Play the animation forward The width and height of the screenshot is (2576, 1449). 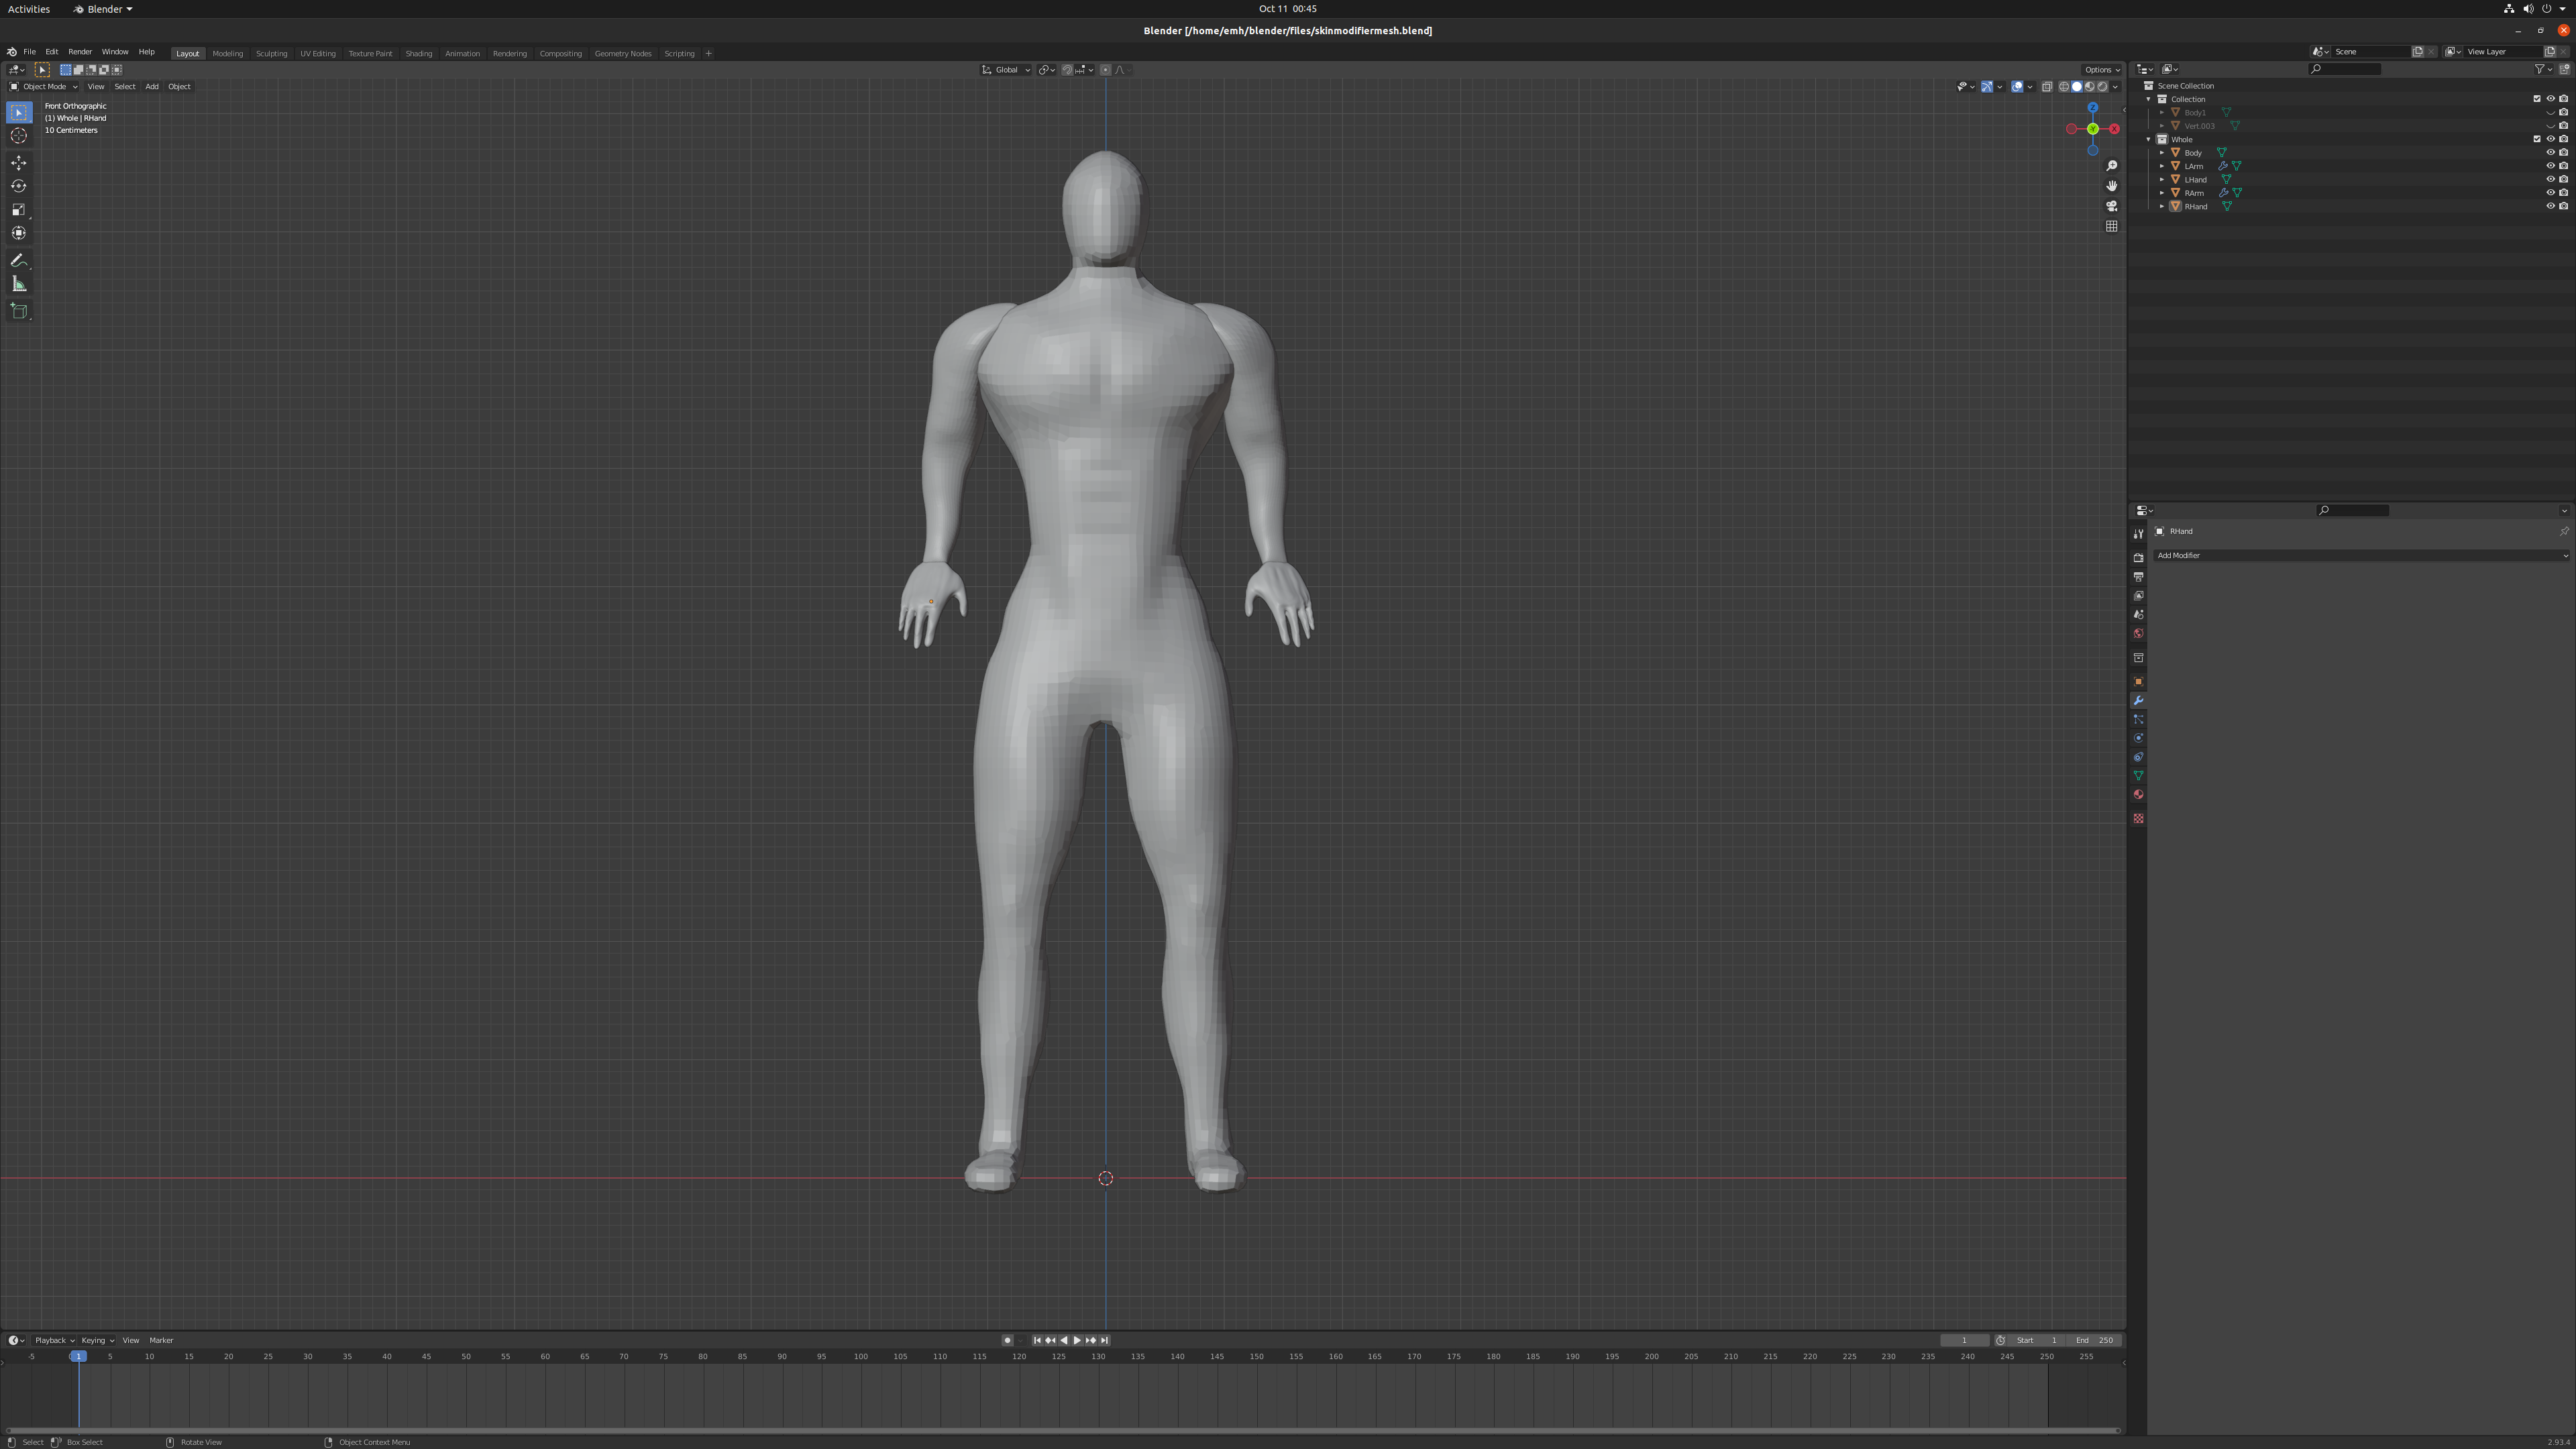(1077, 1341)
